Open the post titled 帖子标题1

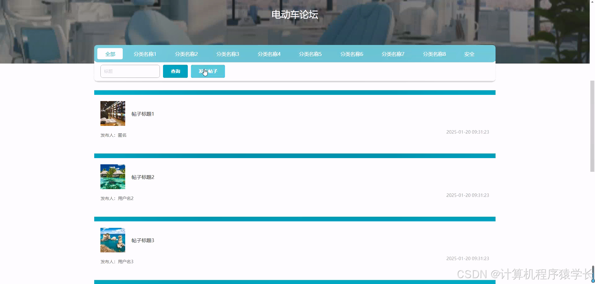[x=143, y=114]
